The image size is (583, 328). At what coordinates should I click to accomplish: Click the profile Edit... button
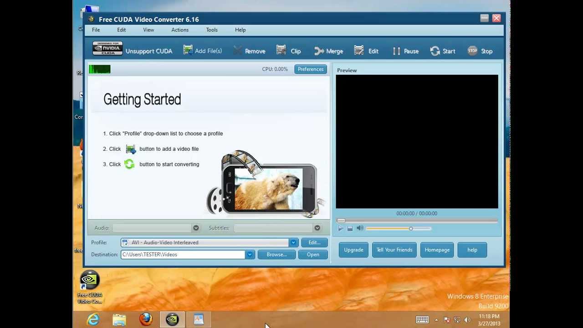pyautogui.click(x=314, y=242)
